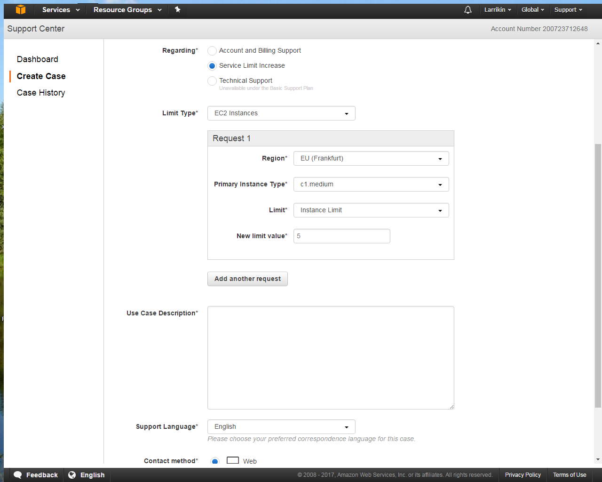Click the globe language icon

click(72, 475)
